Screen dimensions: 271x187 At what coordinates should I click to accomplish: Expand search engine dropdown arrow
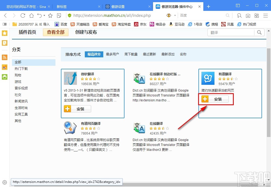coord(175,15)
